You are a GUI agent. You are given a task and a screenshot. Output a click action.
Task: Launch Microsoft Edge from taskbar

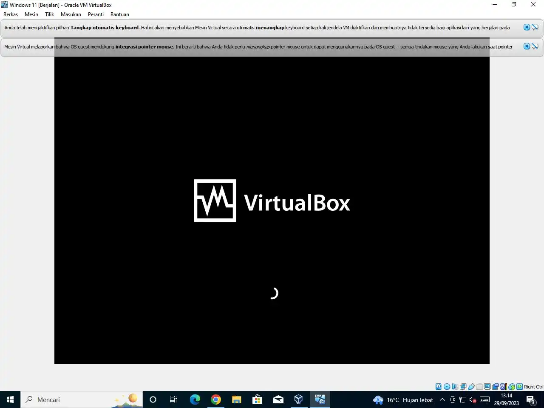(x=195, y=399)
